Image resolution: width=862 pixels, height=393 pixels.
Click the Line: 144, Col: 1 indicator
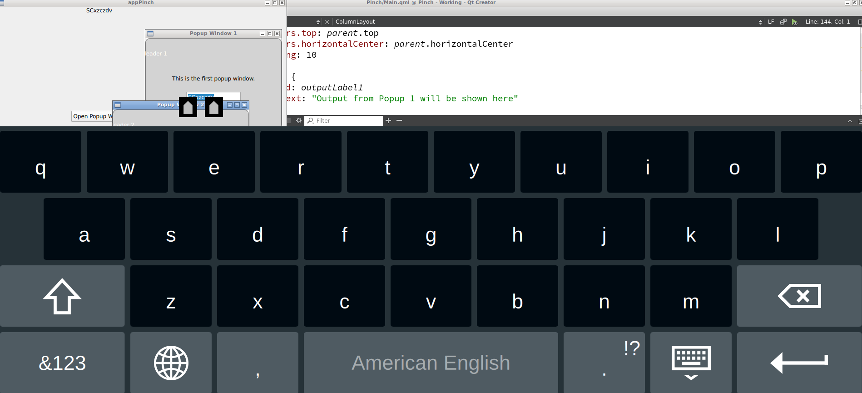point(827,22)
